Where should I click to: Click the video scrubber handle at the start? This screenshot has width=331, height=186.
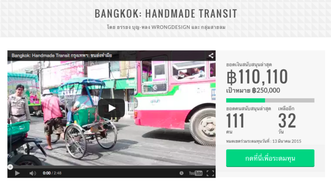[10, 167]
